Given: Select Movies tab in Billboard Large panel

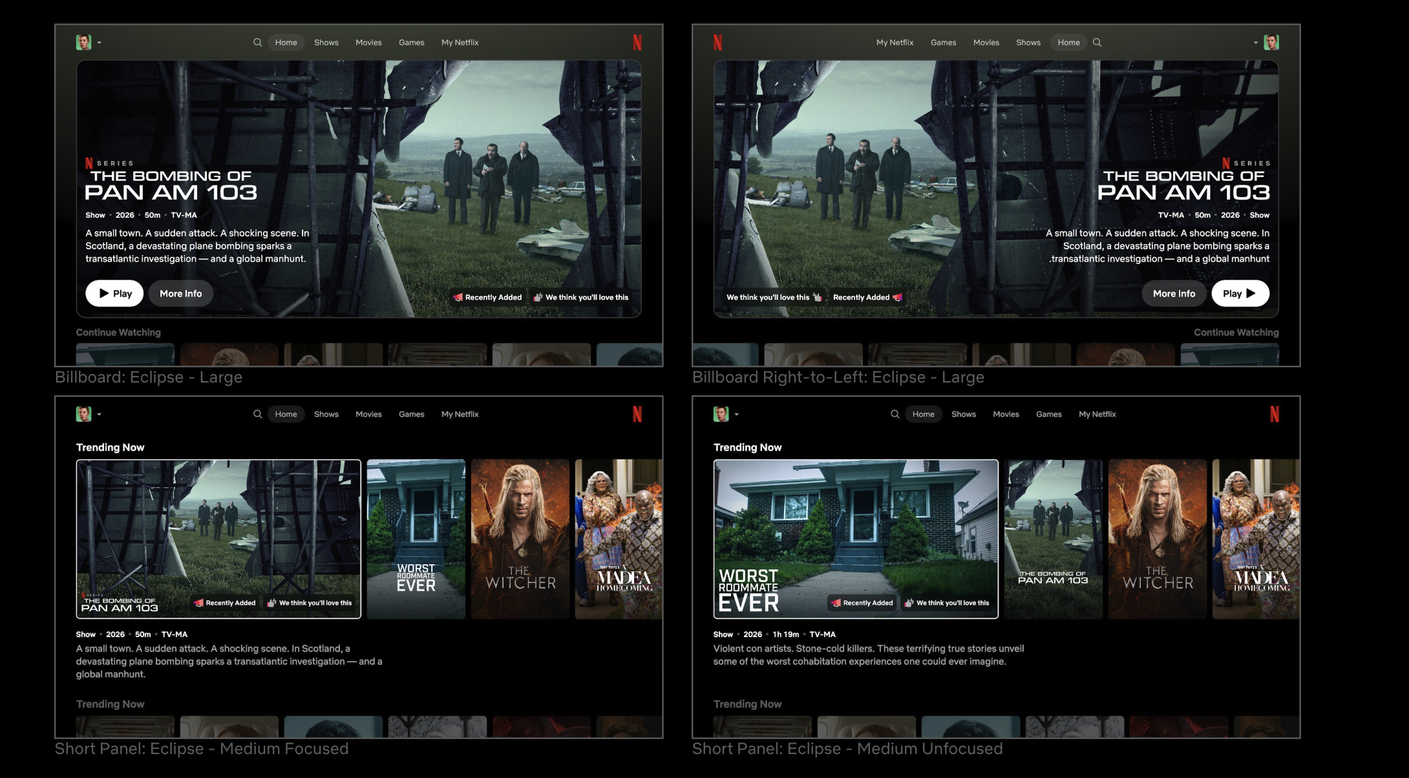Looking at the screenshot, I should [x=368, y=43].
